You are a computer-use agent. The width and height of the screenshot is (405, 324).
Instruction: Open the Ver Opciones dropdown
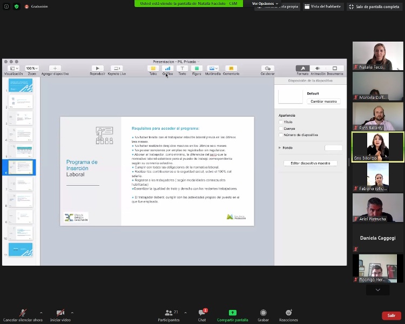pos(265,4)
